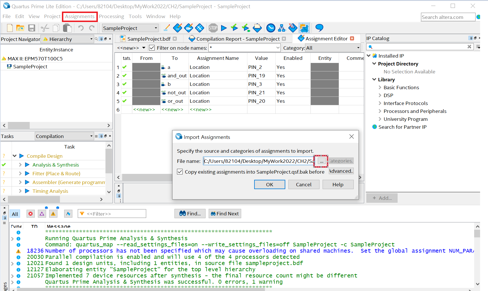The image size is (488, 291).
Task: Click the Find... button
Action: [x=190, y=214]
